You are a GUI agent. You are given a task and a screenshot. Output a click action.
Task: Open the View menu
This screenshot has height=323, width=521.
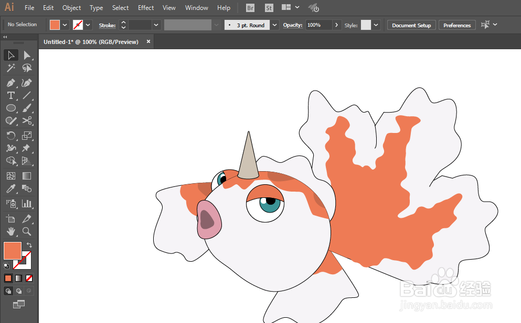(x=169, y=8)
